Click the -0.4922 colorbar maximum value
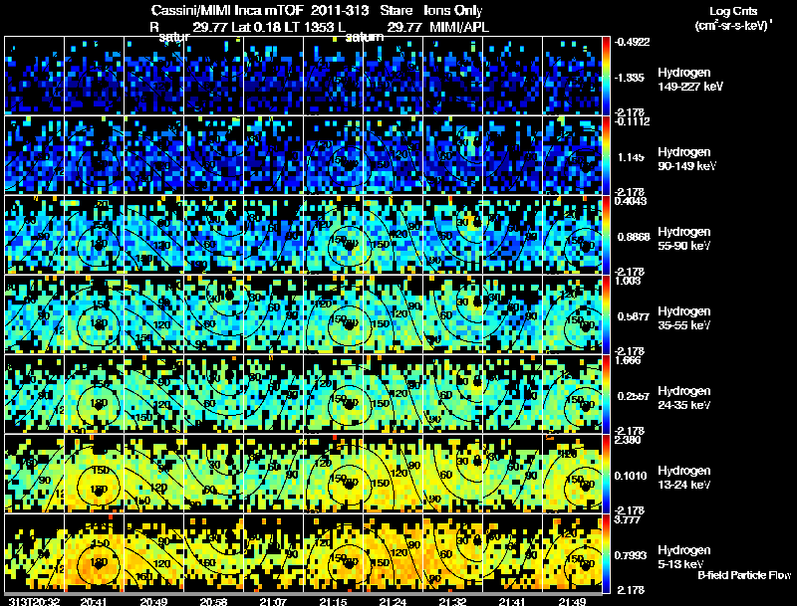Screen dimensions: 797x606 pyautogui.click(x=632, y=42)
